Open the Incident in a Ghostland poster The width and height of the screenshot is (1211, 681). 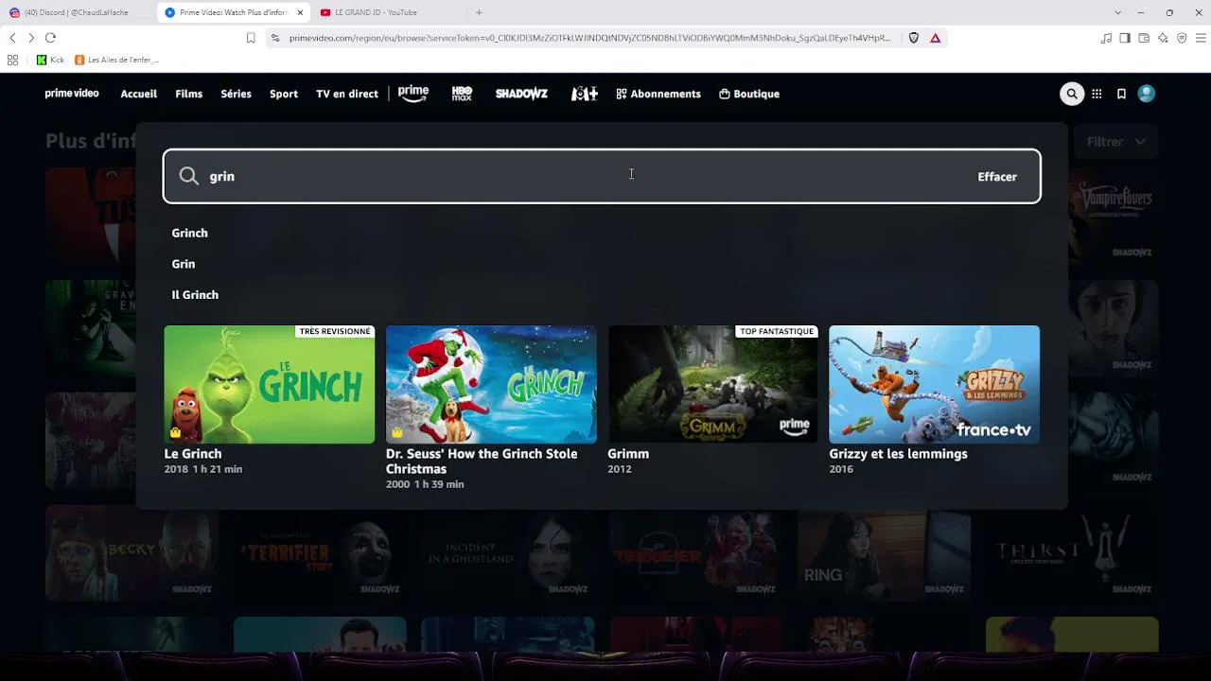(508, 553)
